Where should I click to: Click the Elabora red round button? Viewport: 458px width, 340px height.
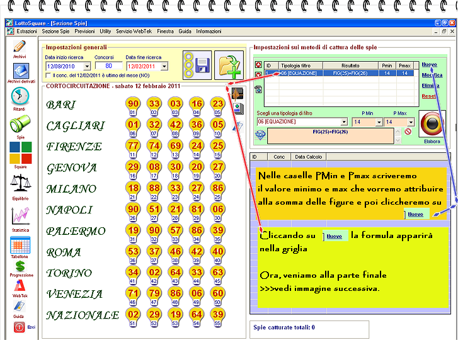click(x=432, y=124)
